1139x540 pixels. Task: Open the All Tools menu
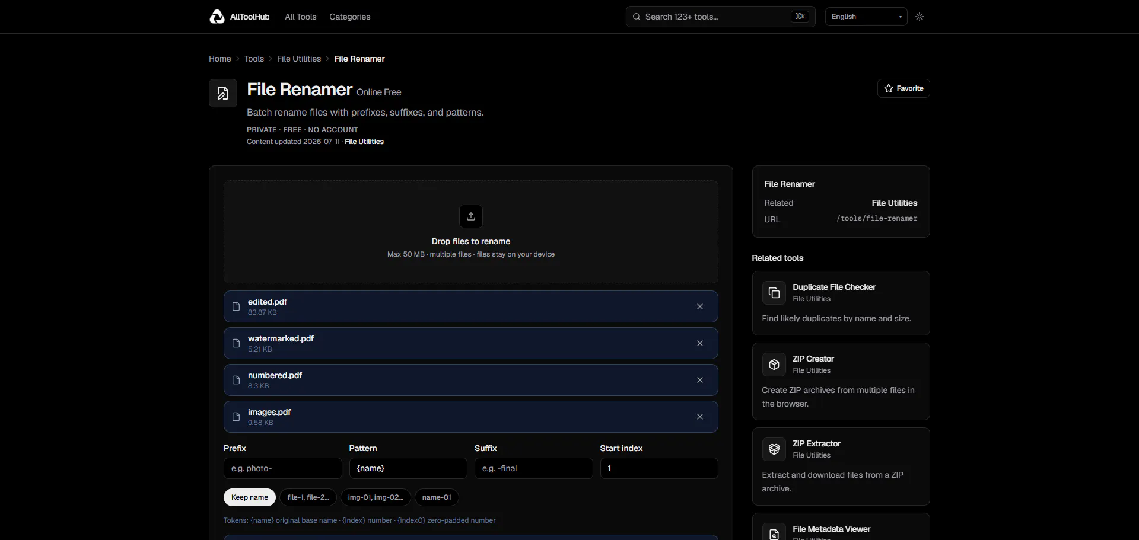[x=300, y=17]
